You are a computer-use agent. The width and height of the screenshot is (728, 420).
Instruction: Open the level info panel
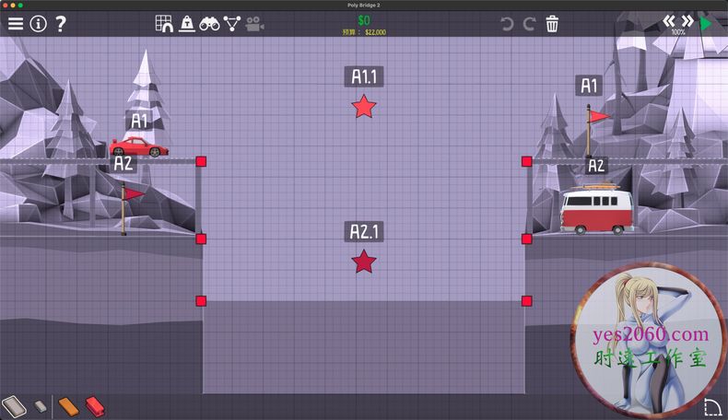coord(38,24)
